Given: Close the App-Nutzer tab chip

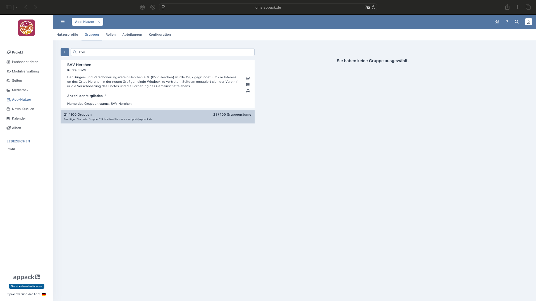Looking at the screenshot, I should pyautogui.click(x=99, y=22).
